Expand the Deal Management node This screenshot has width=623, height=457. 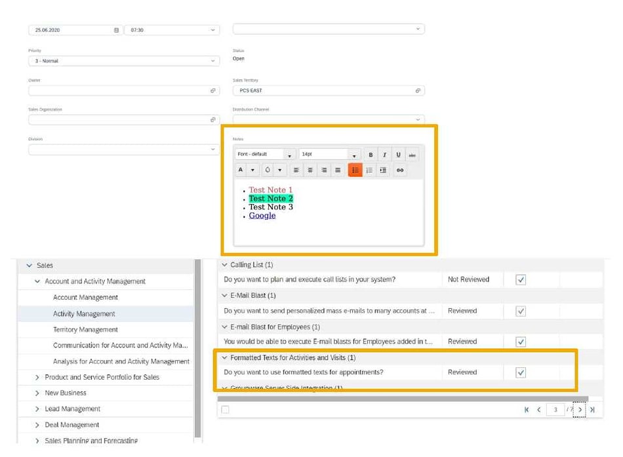tap(37, 425)
